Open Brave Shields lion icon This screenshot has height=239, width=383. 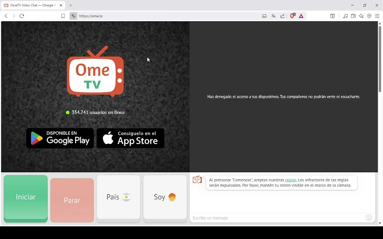[292, 16]
